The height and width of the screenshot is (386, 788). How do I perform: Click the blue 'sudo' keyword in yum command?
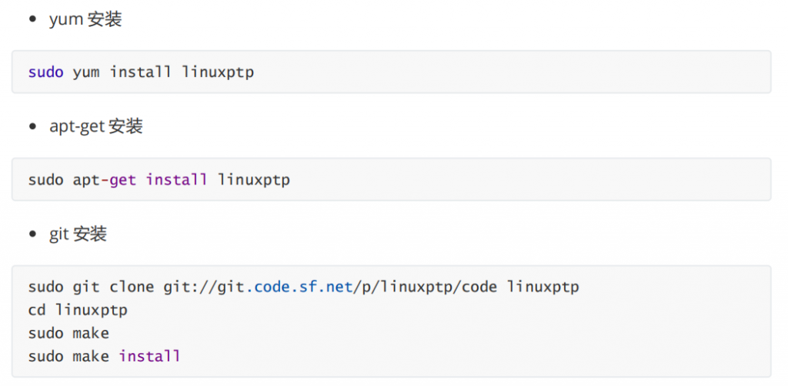click(x=46, y=72)
